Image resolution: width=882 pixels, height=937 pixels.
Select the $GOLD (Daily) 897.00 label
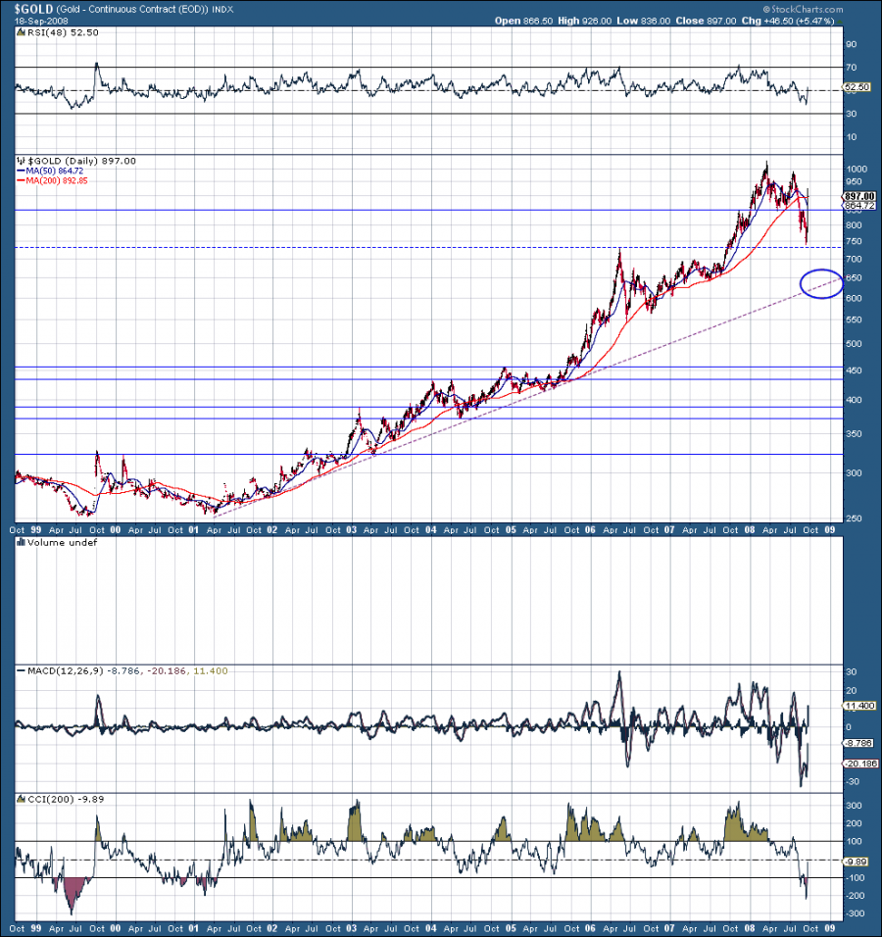[x=82, y=161]
